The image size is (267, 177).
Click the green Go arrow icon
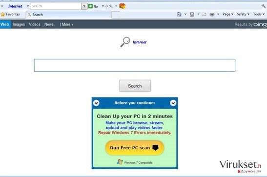pyautogui.click(x=90, y=6)
